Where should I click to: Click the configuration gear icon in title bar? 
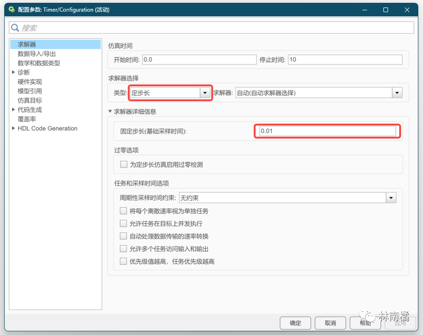[11, 9]
